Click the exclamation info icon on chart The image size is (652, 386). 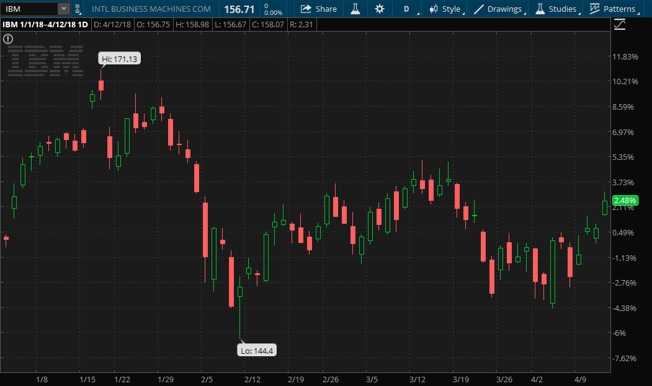pyautogui.click(x=8, y=39)
